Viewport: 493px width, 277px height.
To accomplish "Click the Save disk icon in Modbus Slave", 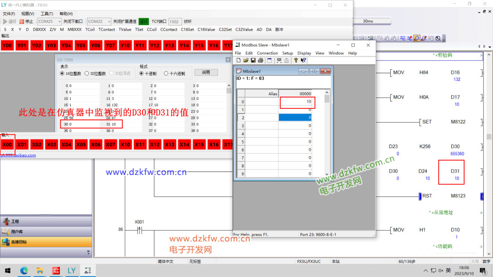I will click(253, 60).
